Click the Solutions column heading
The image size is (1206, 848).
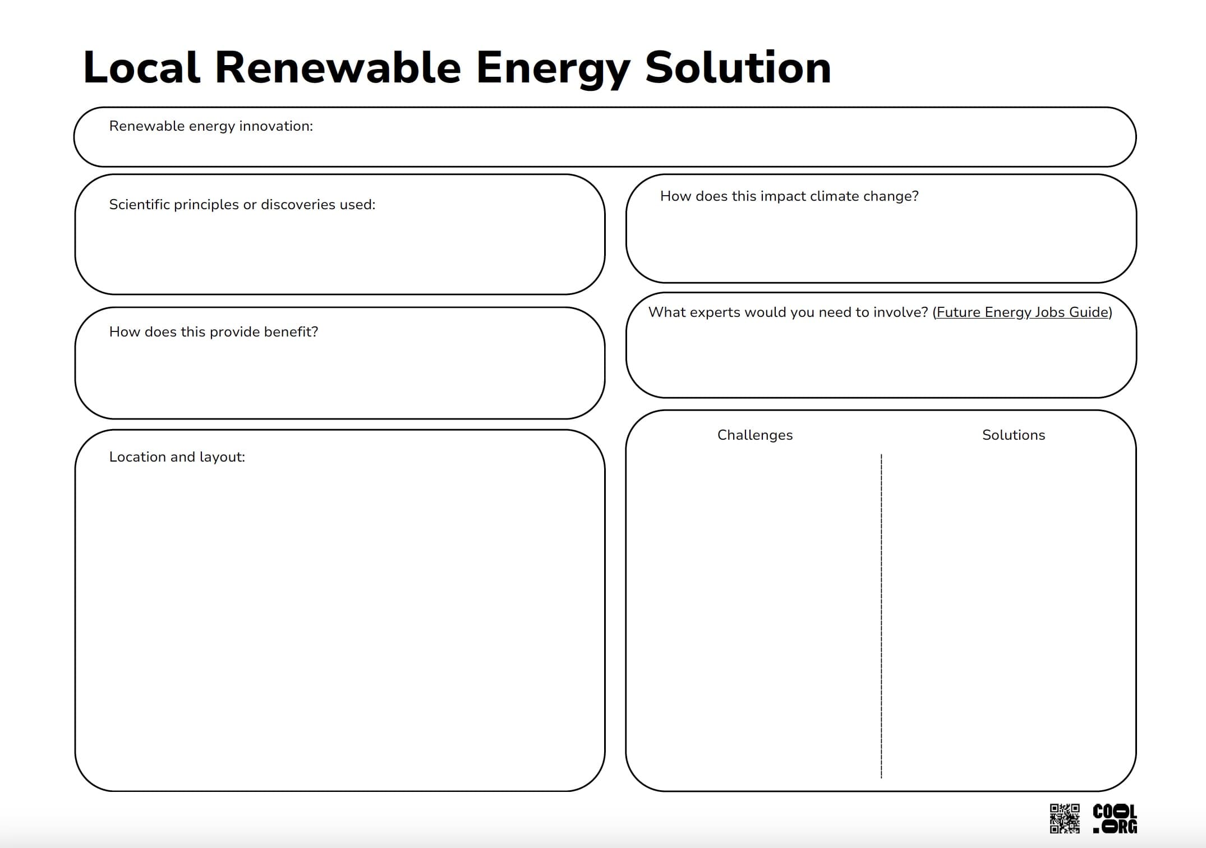(1013, 435)
